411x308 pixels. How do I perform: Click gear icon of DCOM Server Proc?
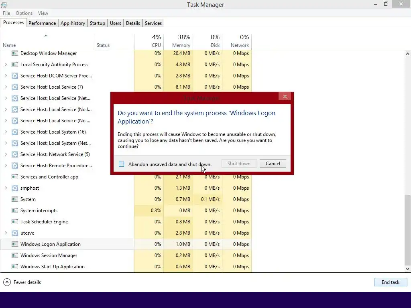coord(15,76)
